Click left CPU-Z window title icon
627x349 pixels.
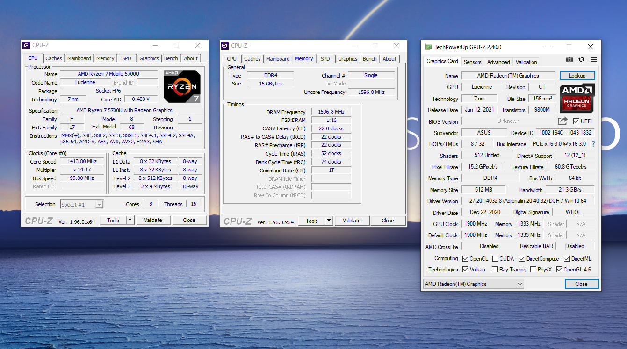pos(26,45)
